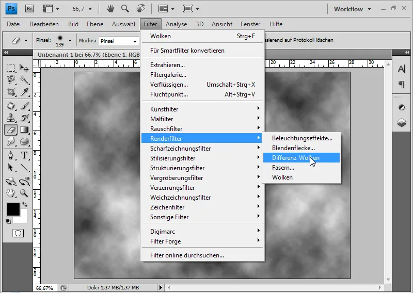The image size is (413, 293).
Task: Open the Paragraph panel icon
Action: [402, 84]
